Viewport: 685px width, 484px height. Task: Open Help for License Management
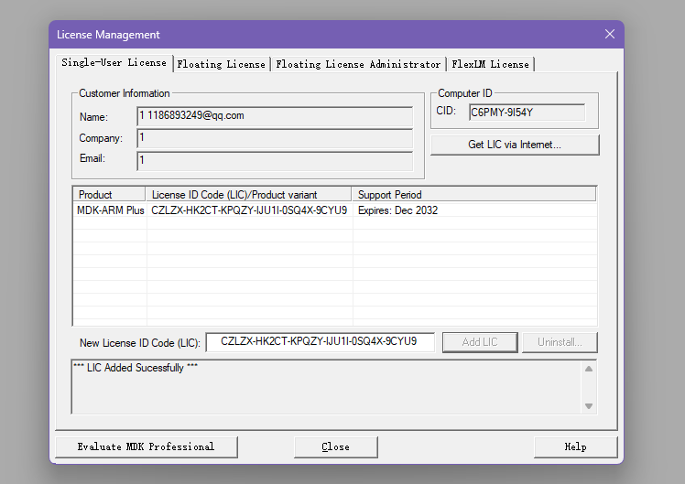pyautogui.click(x=575, y=446)
